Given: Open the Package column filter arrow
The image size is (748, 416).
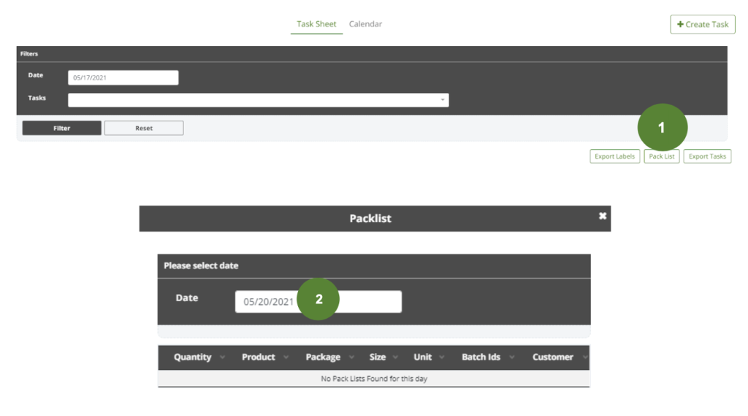Looking at the screenshot, I should point(351,358).
